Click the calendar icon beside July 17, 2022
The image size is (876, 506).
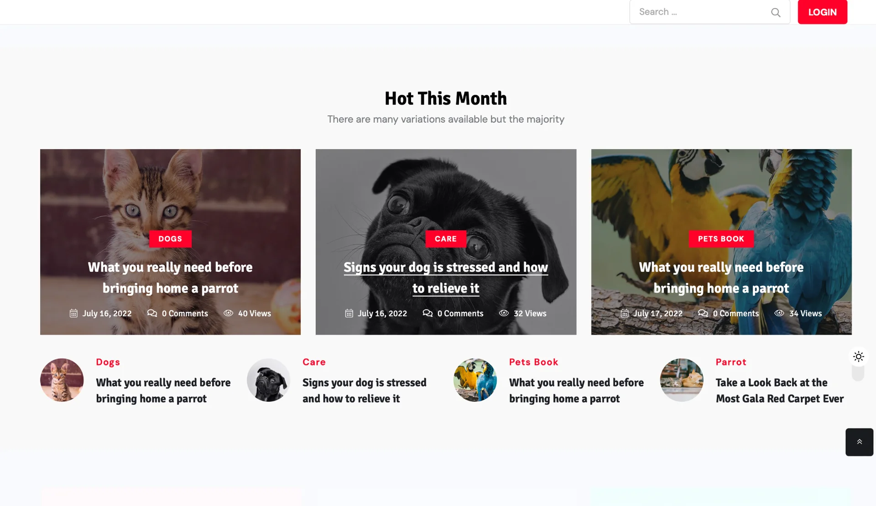(625, 313)
